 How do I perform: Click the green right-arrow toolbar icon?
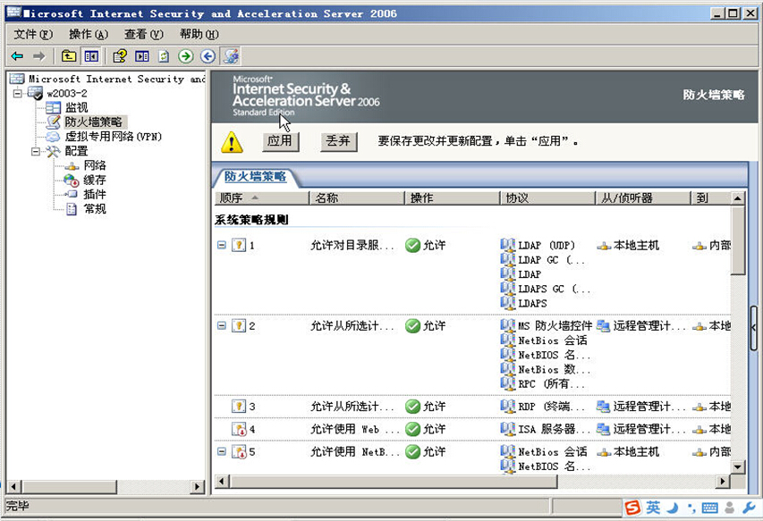click(186, 56)
